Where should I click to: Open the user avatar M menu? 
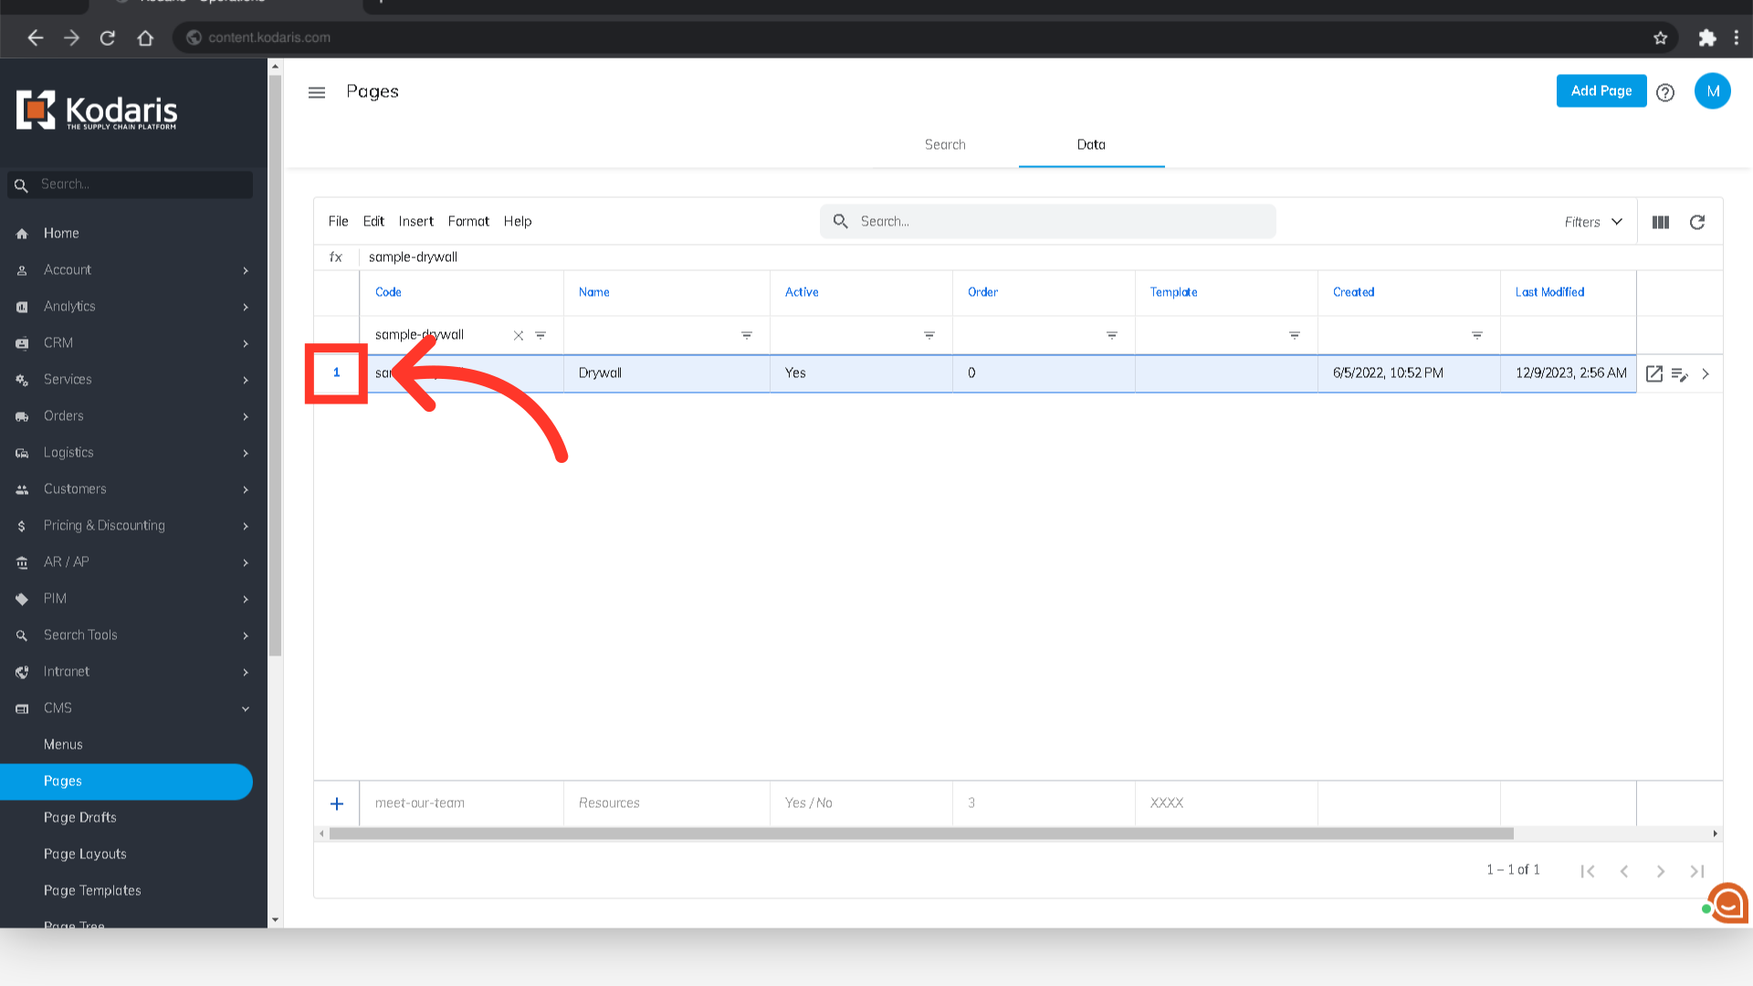(x=1713, y=91)
